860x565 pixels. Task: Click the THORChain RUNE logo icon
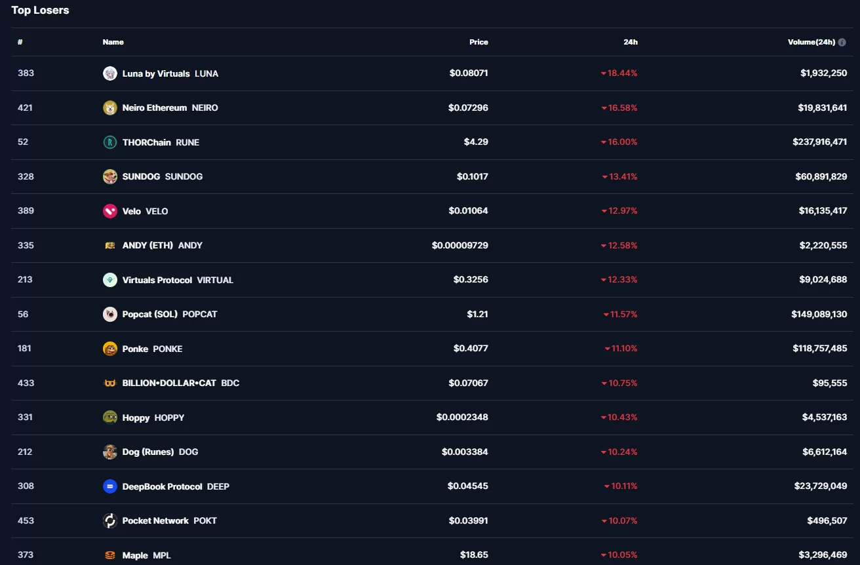(x=110, y=142)
